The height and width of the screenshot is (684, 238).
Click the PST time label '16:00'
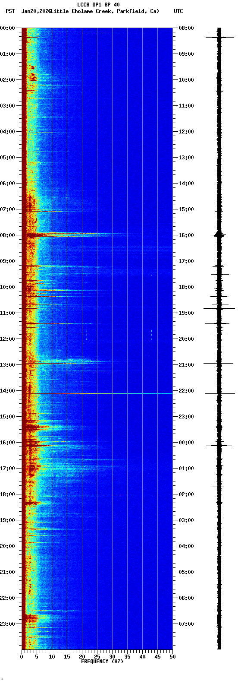[x=7, y=443]
